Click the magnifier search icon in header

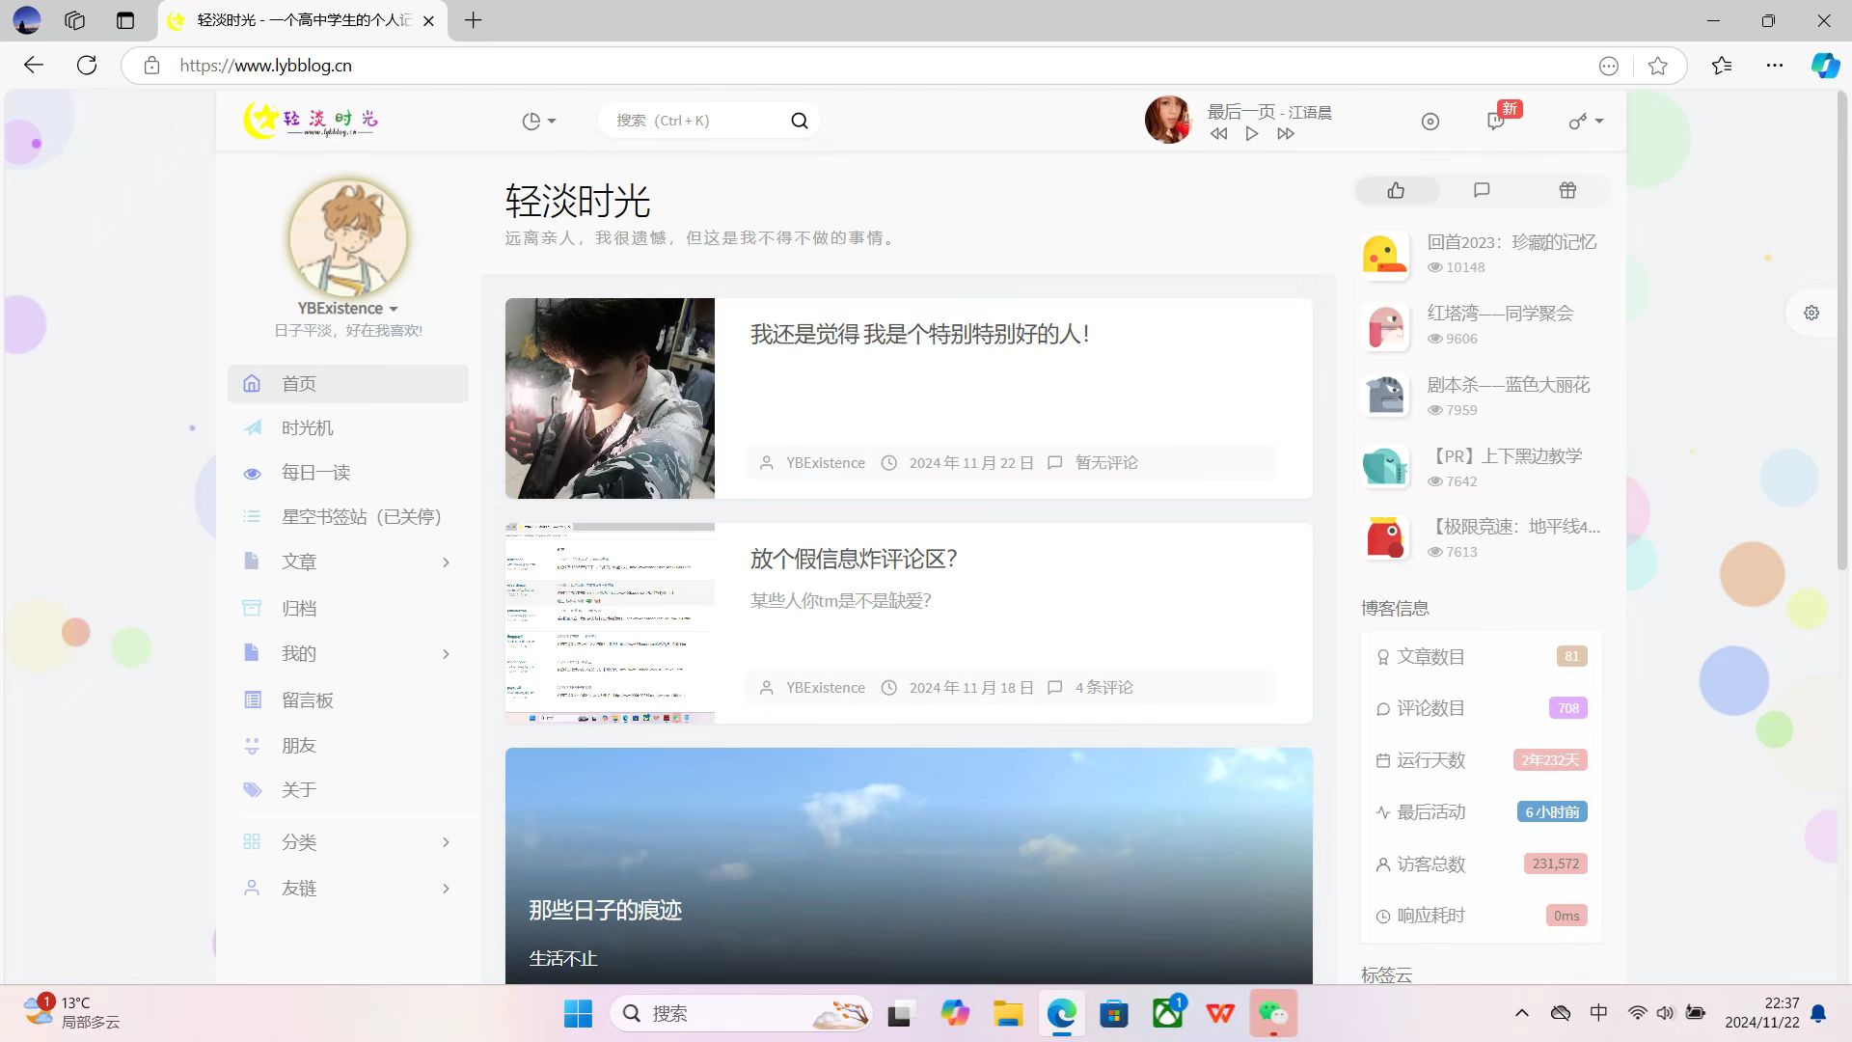[799, 121]
